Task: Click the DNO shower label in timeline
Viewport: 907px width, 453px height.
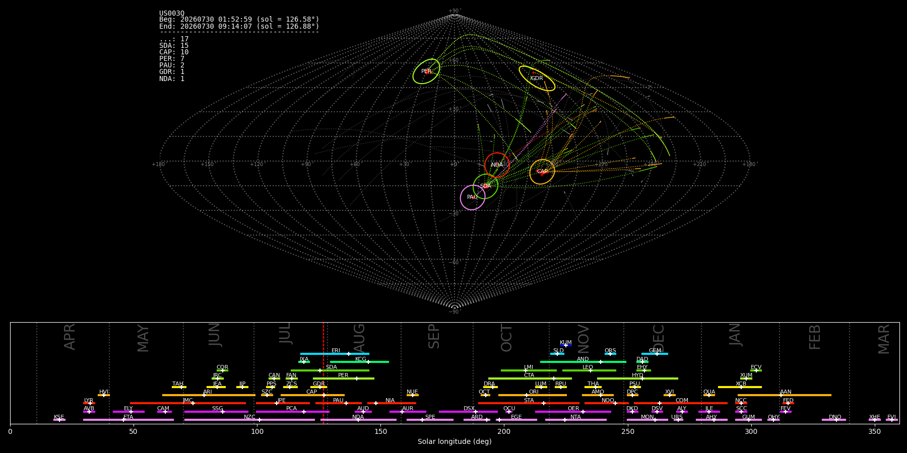Action: click(835, 417)
